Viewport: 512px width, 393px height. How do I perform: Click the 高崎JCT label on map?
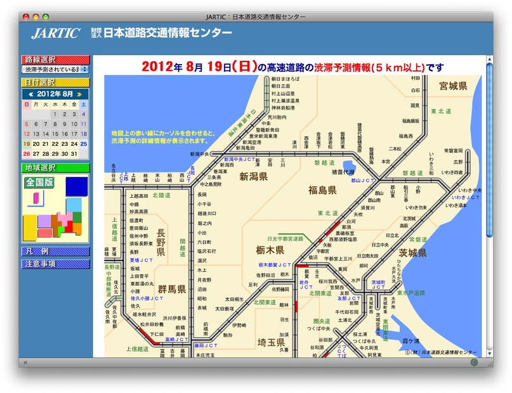[x=176, y=340]
